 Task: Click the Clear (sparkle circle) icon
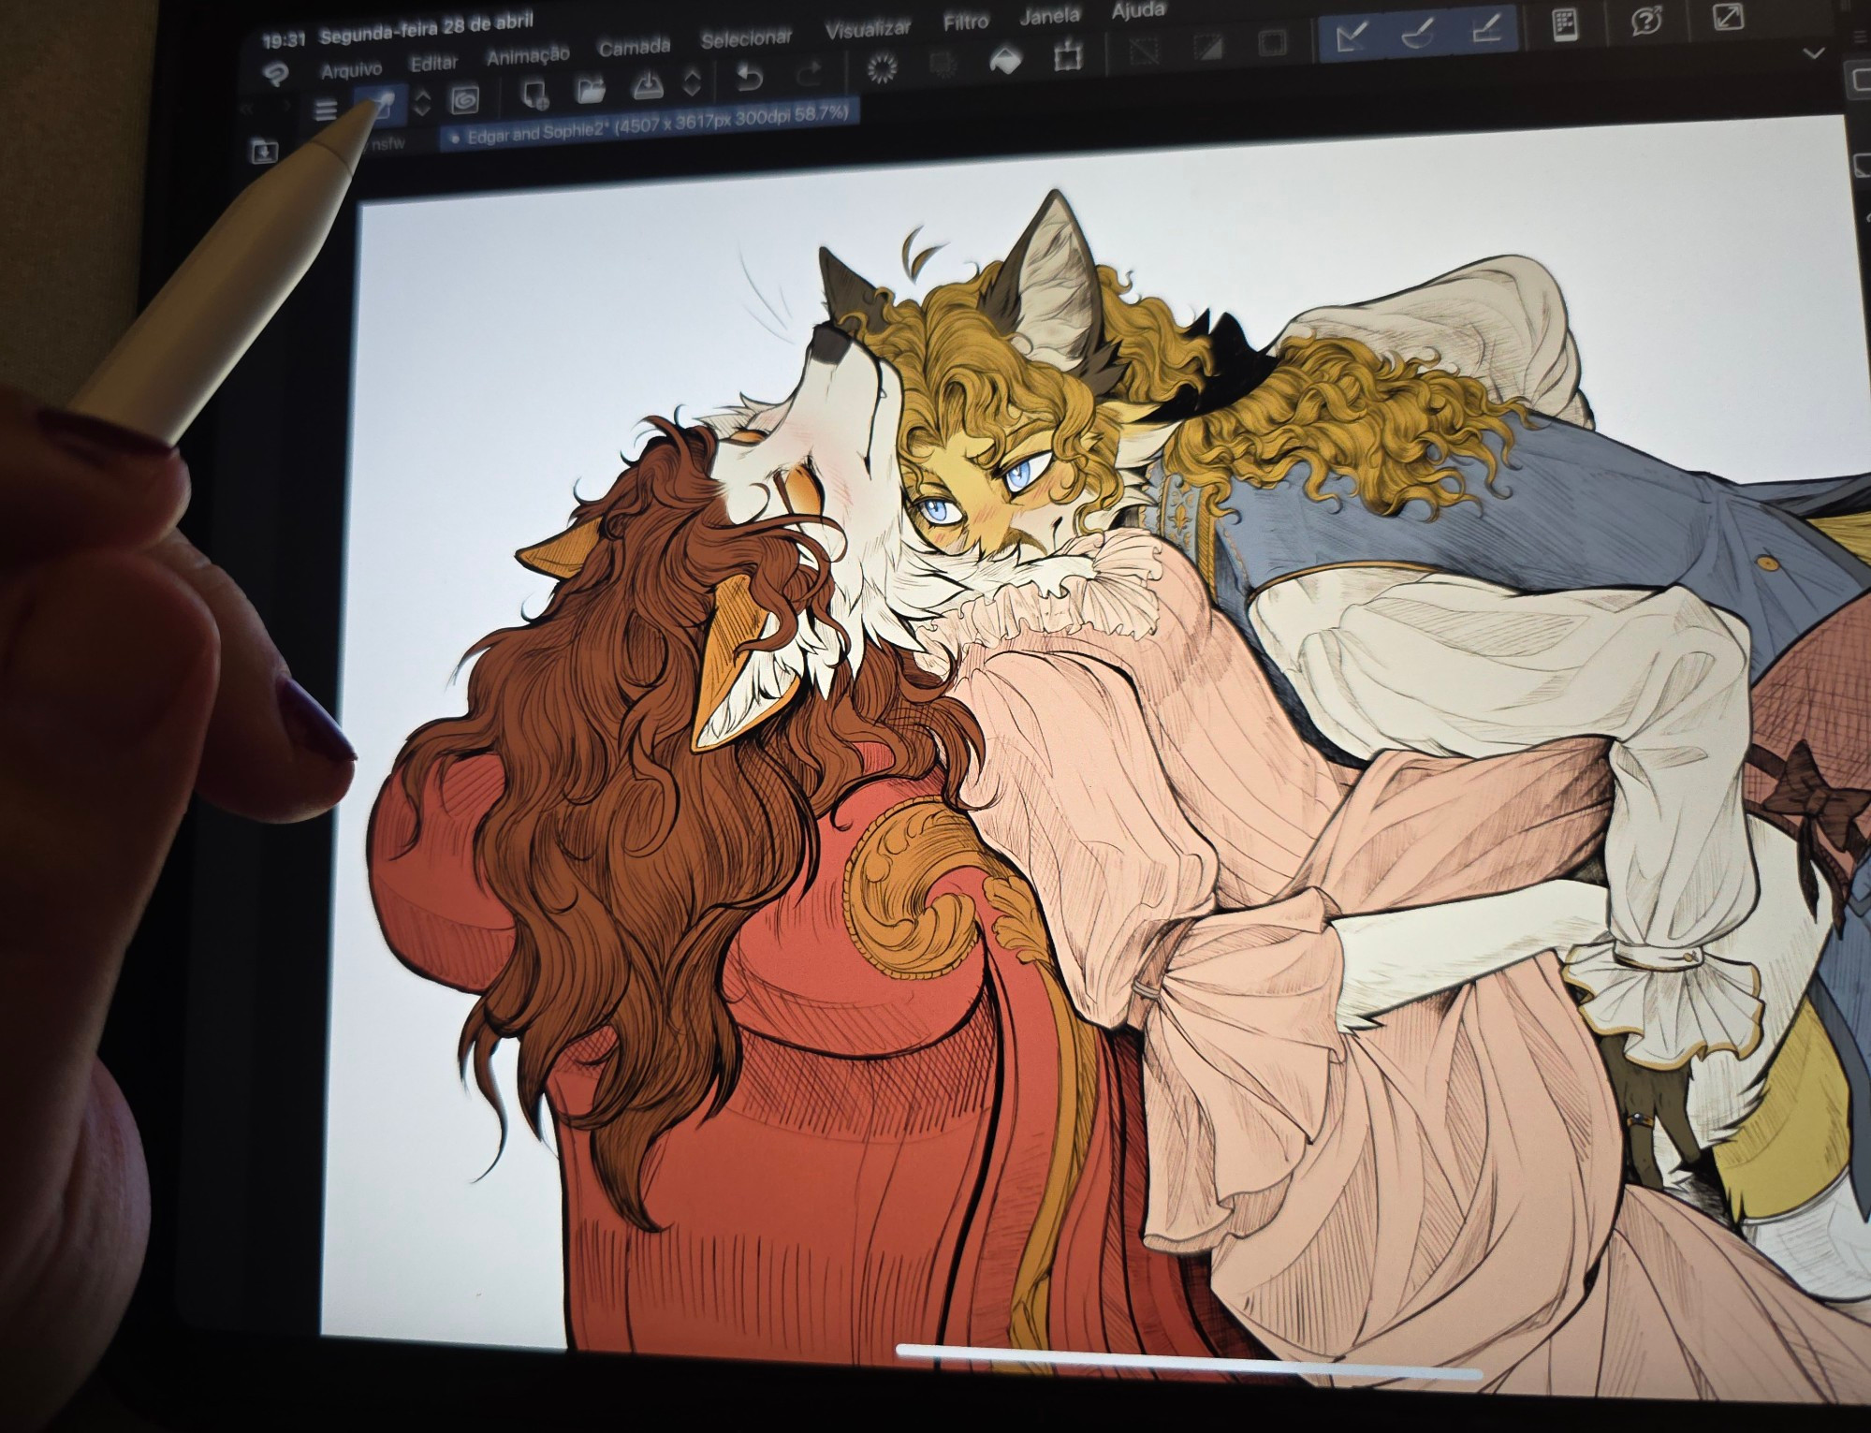883,67
